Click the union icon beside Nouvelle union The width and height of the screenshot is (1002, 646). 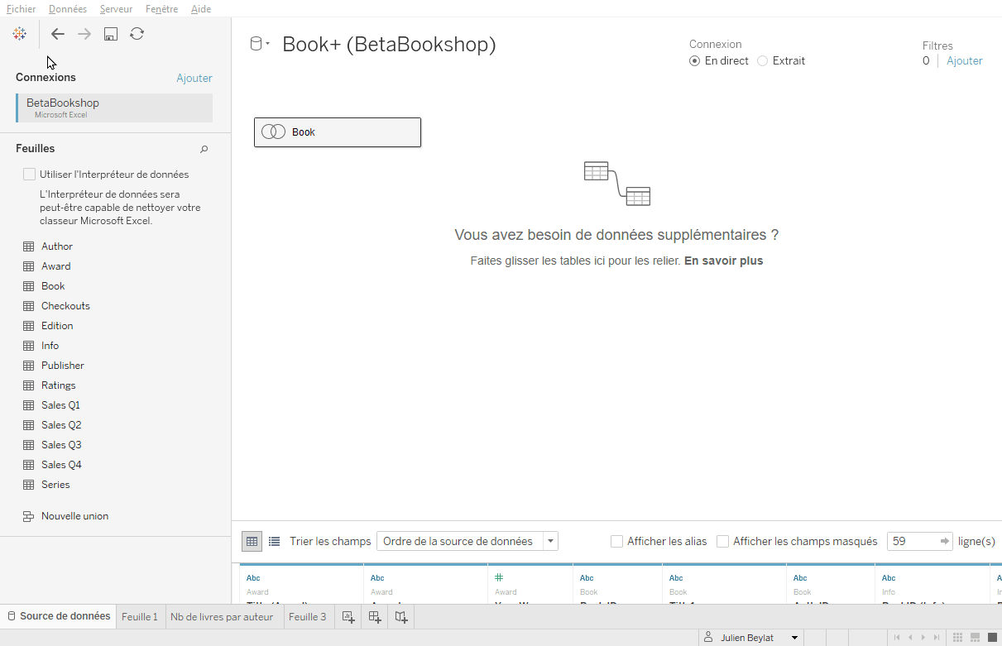(x=28, y=516)
